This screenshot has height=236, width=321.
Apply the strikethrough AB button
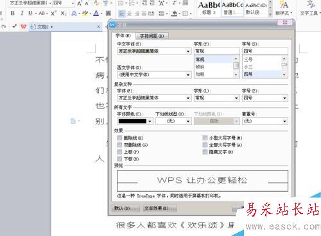tap(42, 13)
